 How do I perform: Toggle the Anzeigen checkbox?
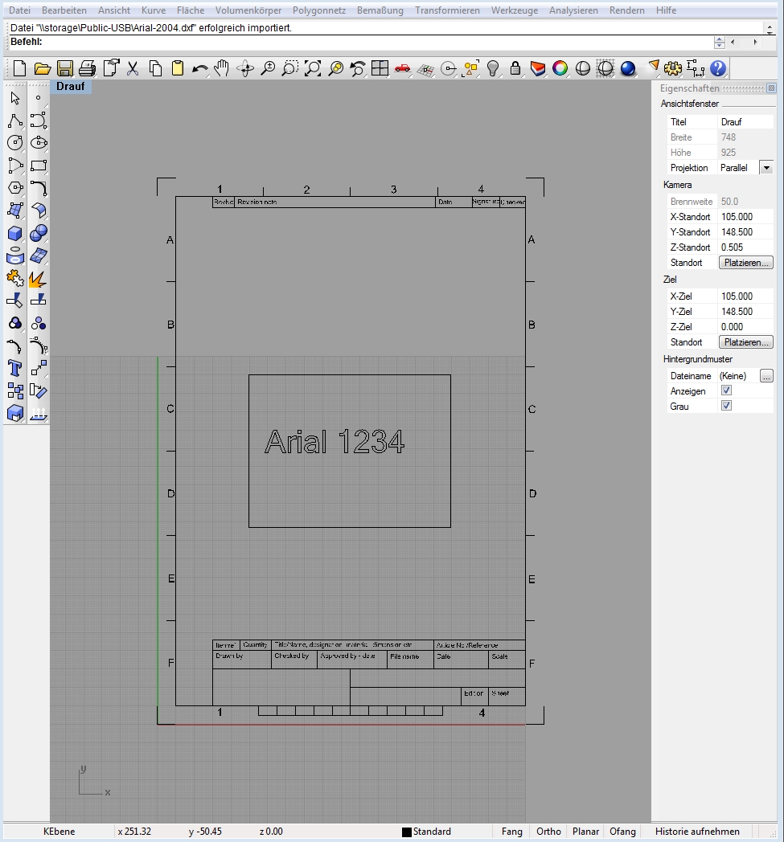click(726, 390)
